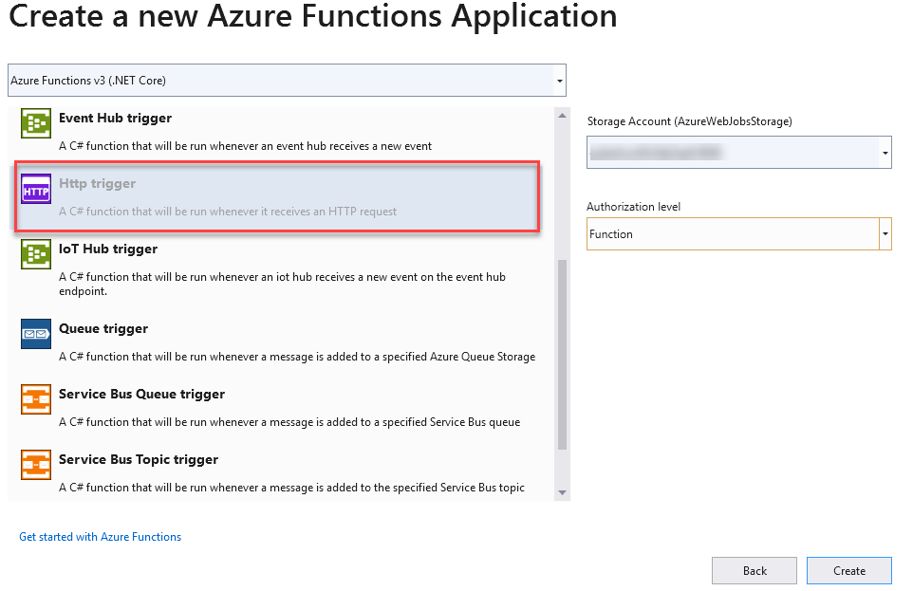Click the IoT Hub 'event hub endpoint' description
The image size is (913, 591).
pos(283,285)
